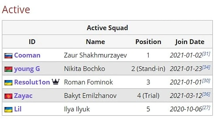The image size is (214, 126).
Task: Follow reference 31 on Cooman's join date
Action: pyautogui.click(x=206, y=54)
